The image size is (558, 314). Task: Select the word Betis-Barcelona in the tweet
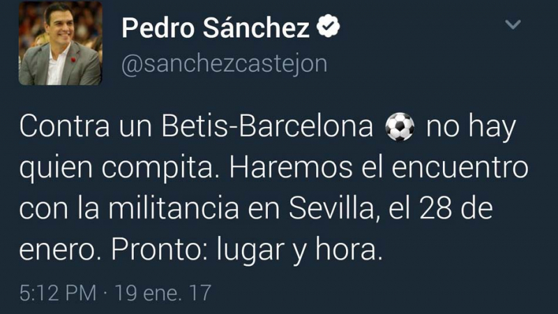pos(267,126)
